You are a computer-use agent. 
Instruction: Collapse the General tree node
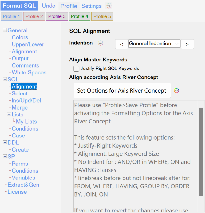pyautogui.click(x=5, y=30)
